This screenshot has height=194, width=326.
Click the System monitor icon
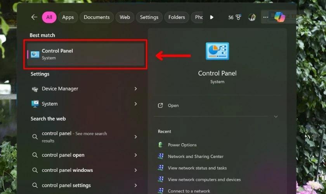(x=35, y=104)
